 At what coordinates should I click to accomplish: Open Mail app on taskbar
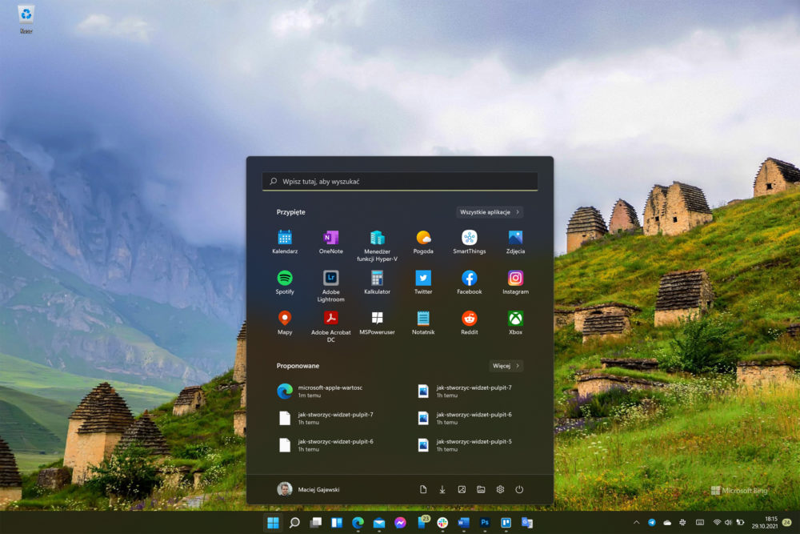coord(379,522)
